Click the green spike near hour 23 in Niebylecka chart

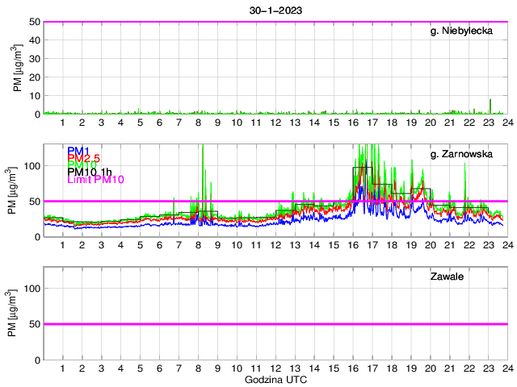click(x=490, y=105)
